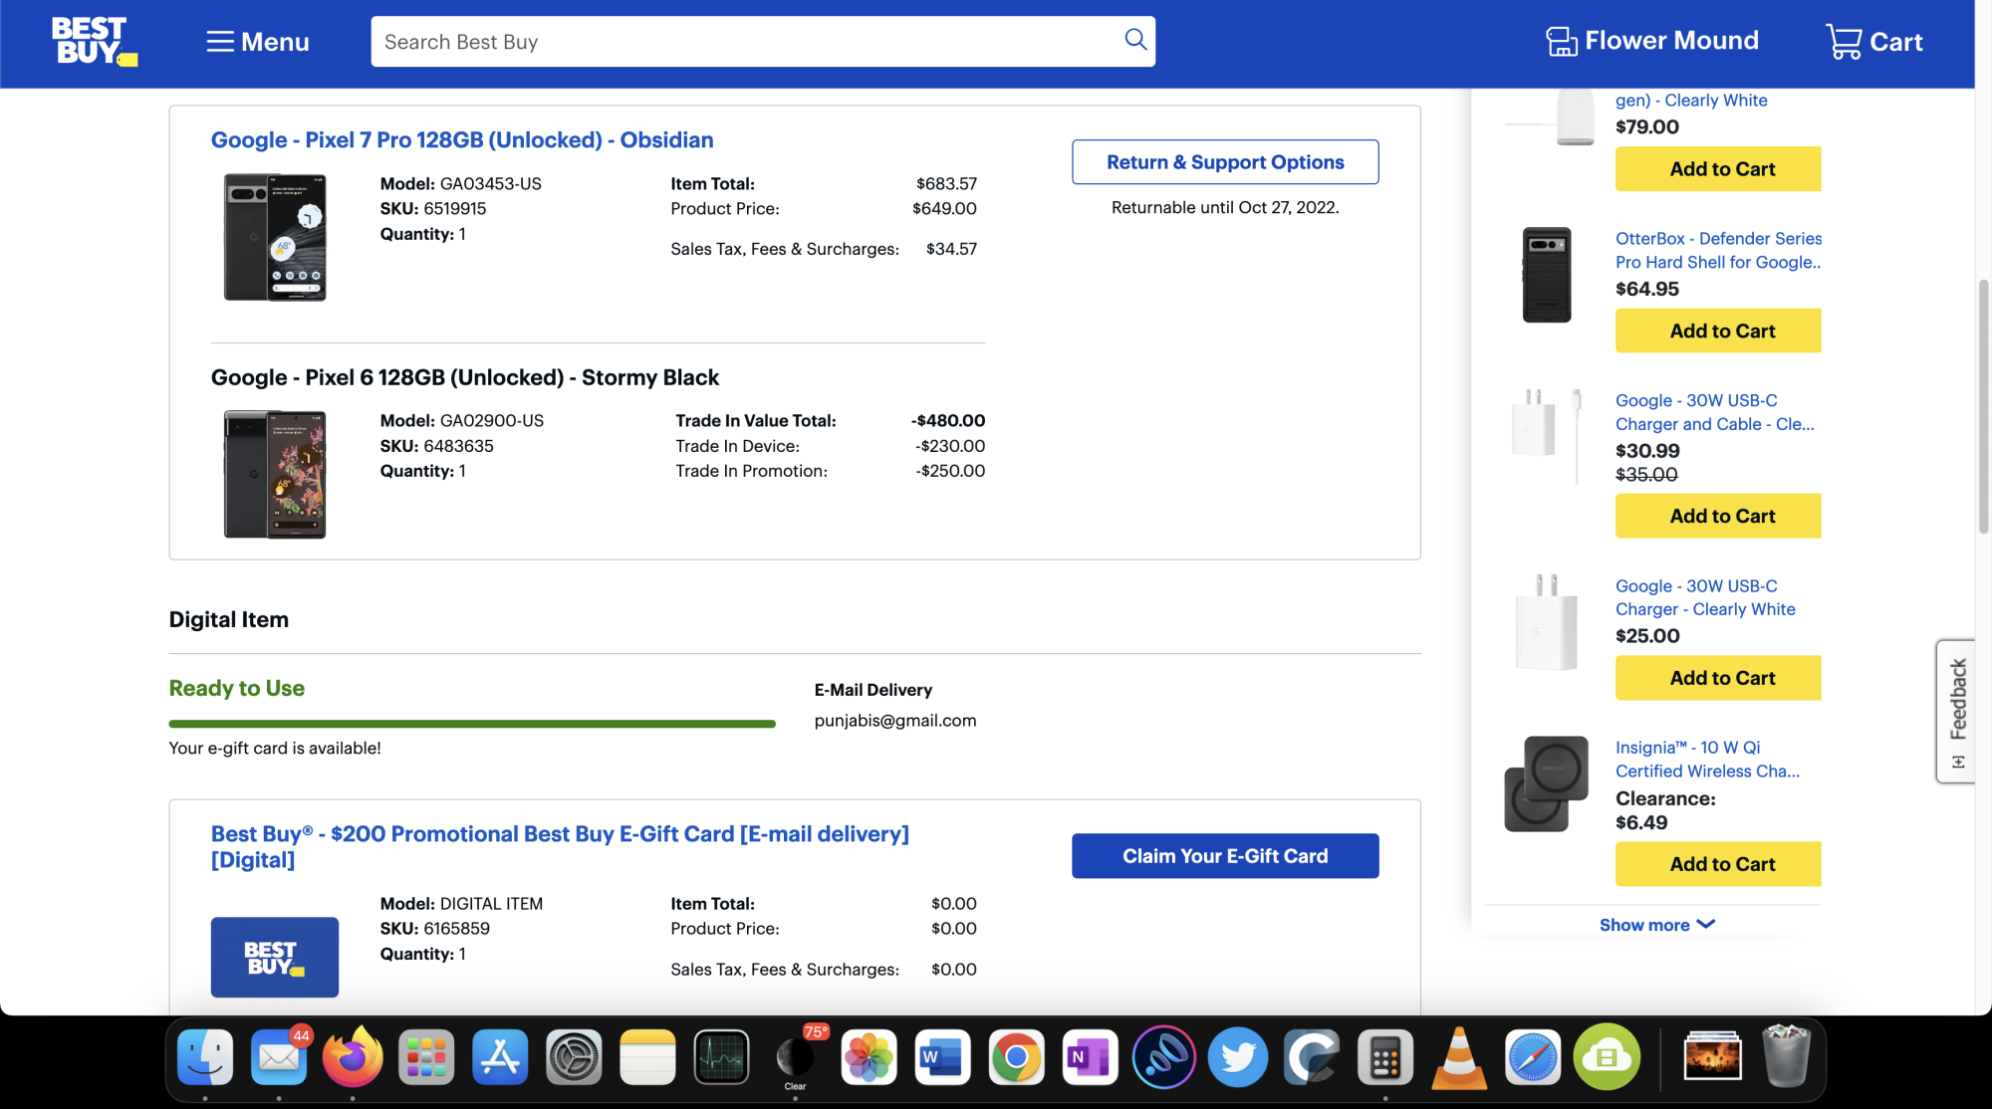Open VLC media player in dock

coord(1459,1057)
